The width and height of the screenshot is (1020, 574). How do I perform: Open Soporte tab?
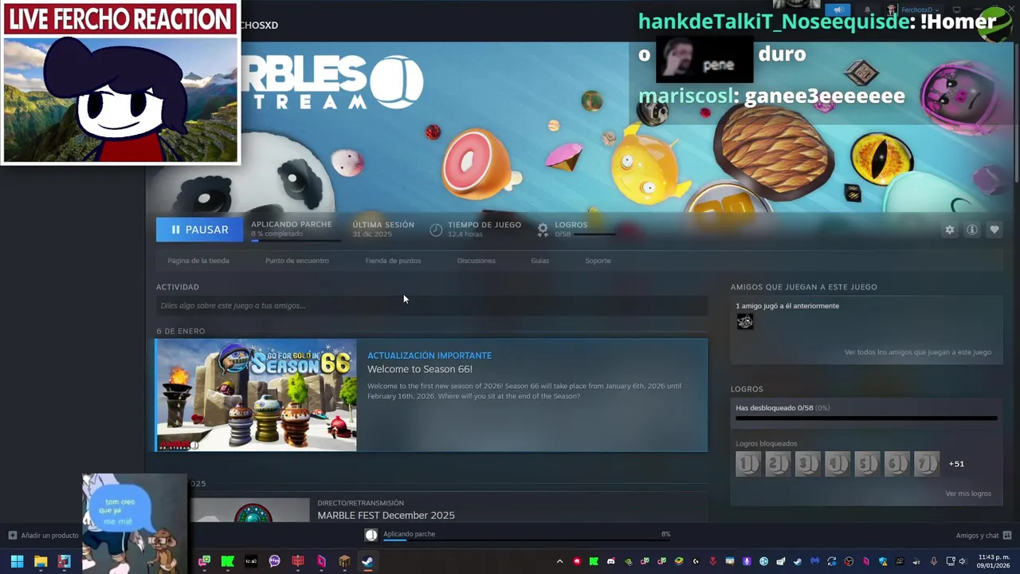click(598, 261)
